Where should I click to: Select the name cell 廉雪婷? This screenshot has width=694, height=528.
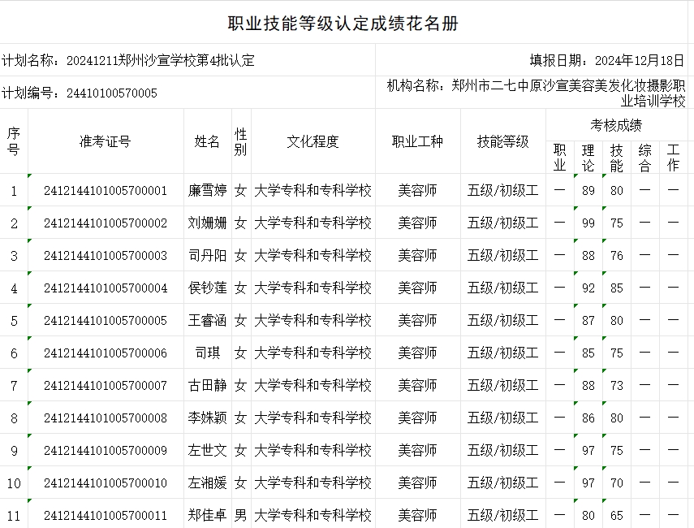pos(207,191)
